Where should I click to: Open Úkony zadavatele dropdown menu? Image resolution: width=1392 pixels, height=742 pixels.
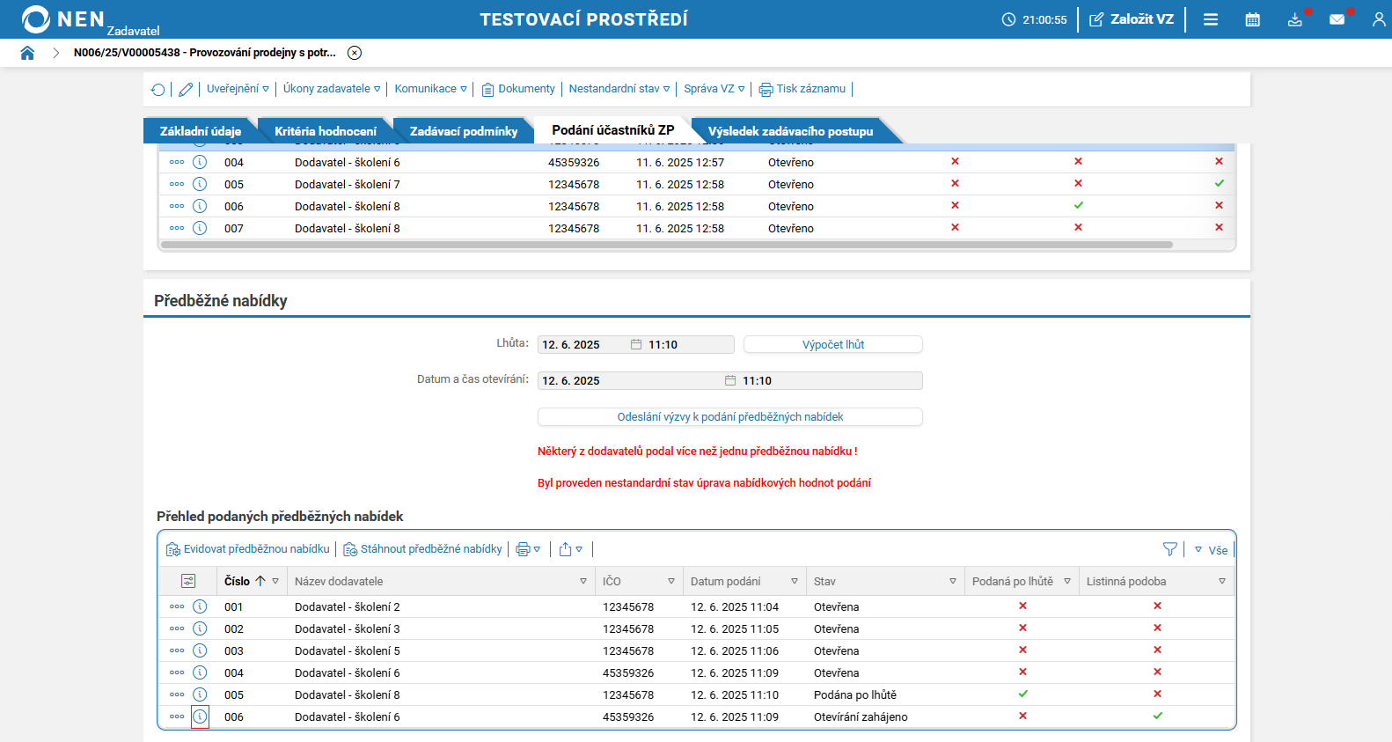coord(332,89)
